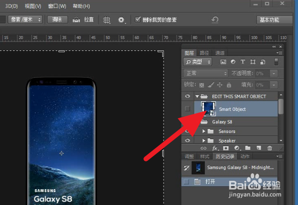Collapse the EDIT THIS SMART OBJECT group triangle

point(197,96)
